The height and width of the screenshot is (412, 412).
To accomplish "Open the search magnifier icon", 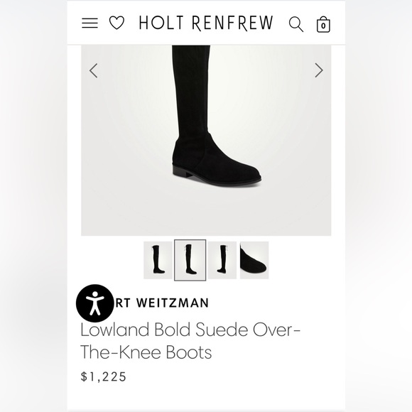I will 296,24.
